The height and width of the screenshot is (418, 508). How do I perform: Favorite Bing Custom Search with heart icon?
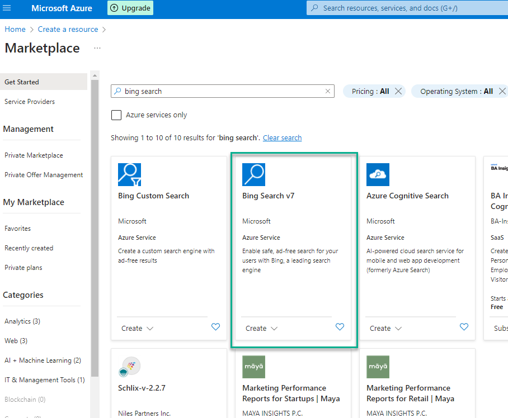215,327
